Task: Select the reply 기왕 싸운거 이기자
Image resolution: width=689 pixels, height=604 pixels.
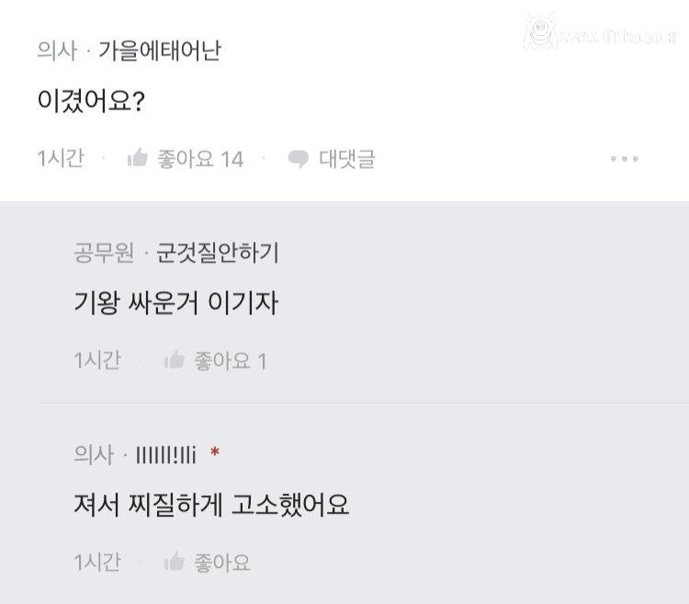Action: (175, 302)
